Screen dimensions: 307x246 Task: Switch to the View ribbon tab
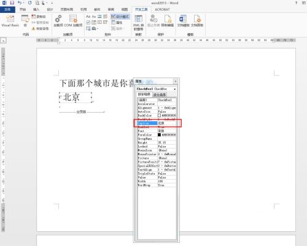125,10
